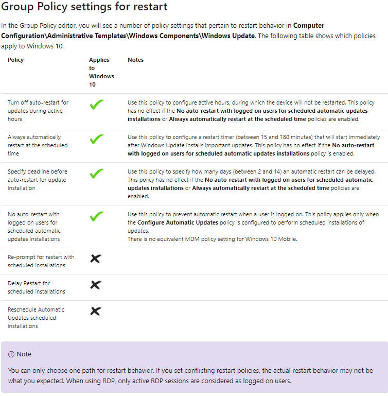Click the info icon beside Note
The height and width of the screenshot is (396, 388).
[x=11, y=354]
